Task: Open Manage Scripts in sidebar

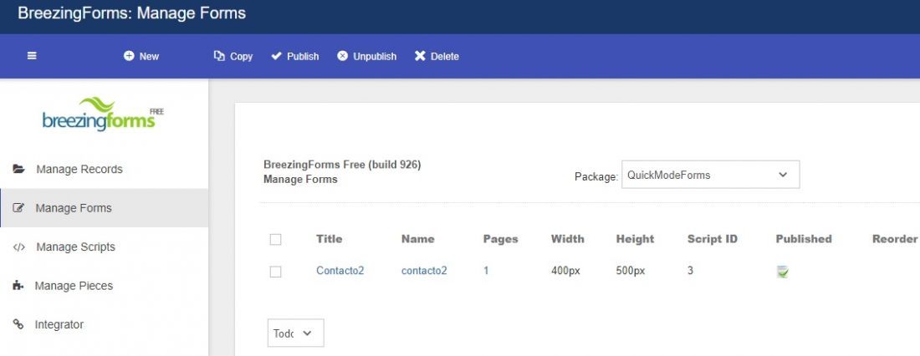Action: click(x=104, y=247)
